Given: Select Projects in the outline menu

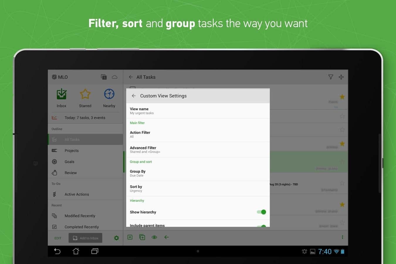Looking at the screenshot, I should coord(72,150).
